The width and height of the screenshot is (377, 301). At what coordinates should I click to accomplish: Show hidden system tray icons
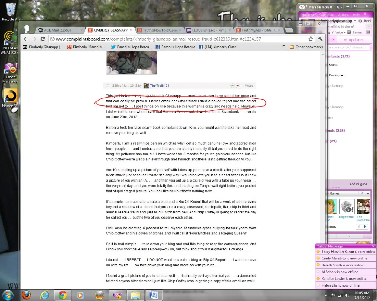326,295
